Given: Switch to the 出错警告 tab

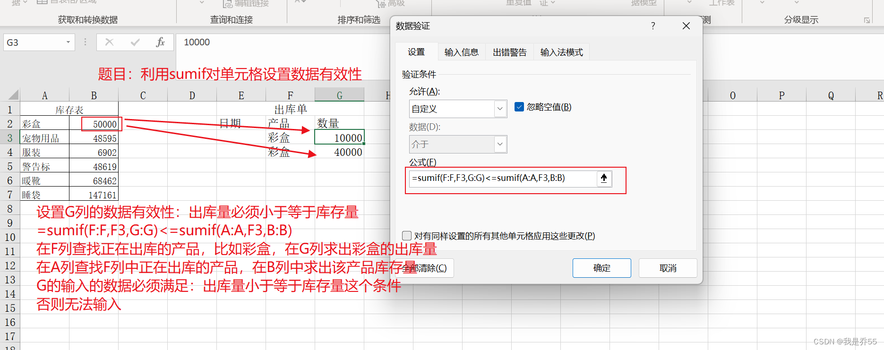Looking at the screenshot, I should 510,52.
